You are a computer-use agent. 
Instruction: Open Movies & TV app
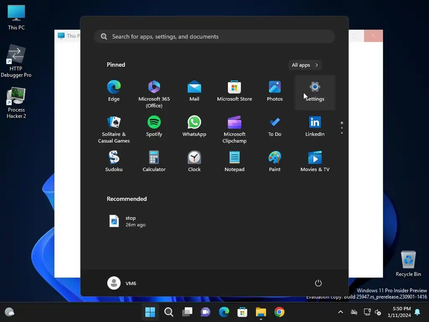pyautogui.click(x=315, y=161)
